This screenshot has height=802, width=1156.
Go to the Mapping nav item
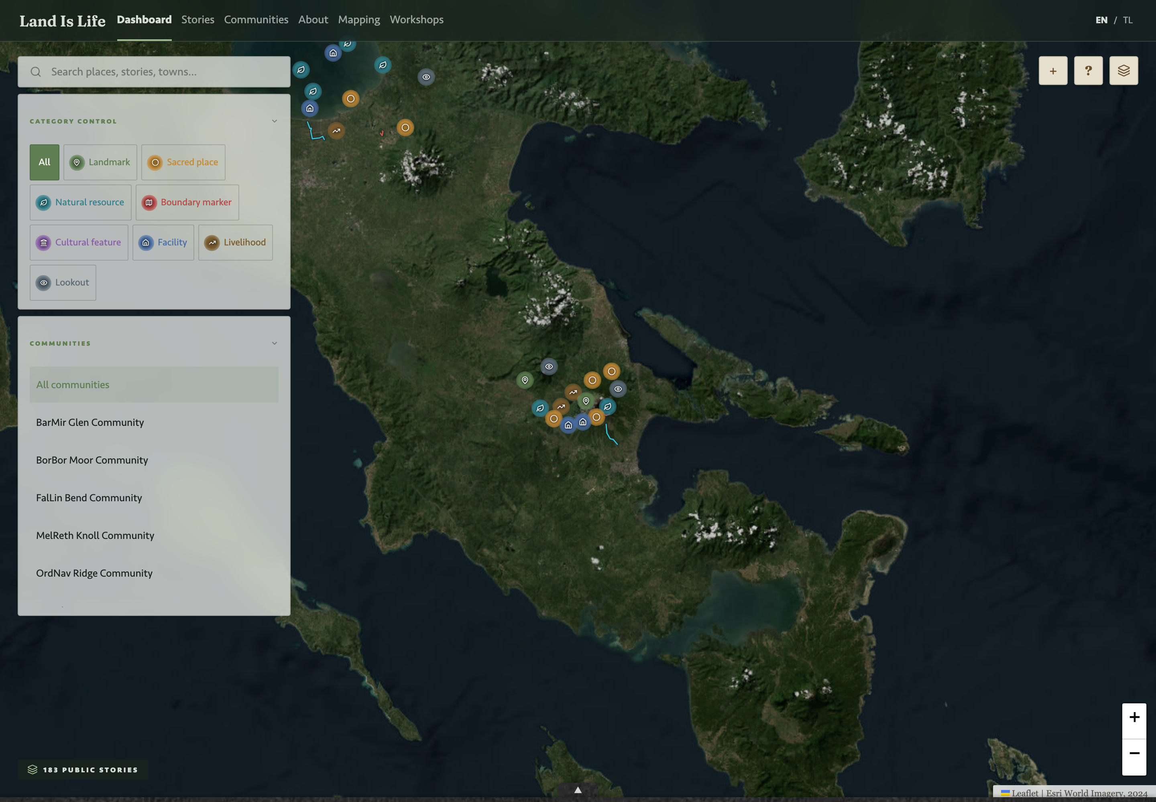pyautogui.click(x=359, y=20)
